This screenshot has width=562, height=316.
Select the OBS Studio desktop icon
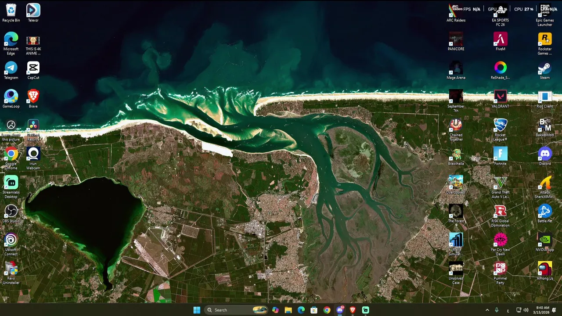click(x=11, y=213)
